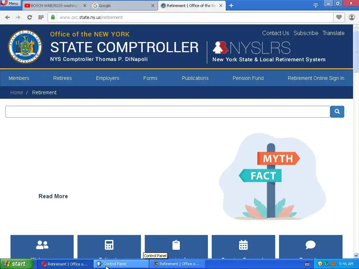Switch to the third Retirement taskbar window

coord(177,264)
